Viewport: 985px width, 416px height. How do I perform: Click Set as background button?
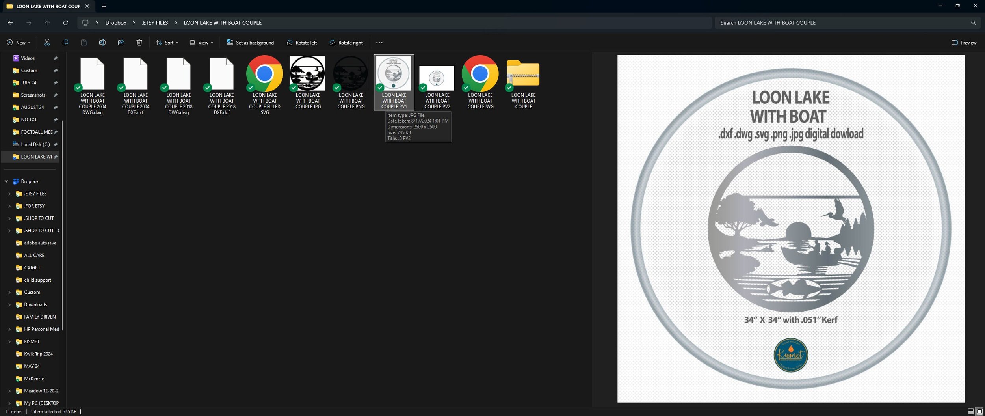[250, 43]
